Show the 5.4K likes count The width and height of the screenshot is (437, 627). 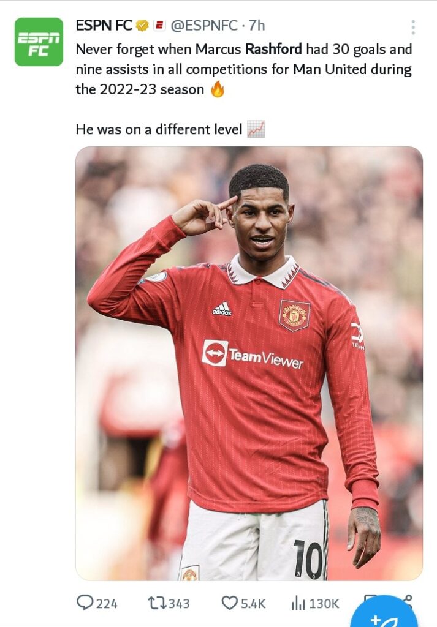click(253, 603)
